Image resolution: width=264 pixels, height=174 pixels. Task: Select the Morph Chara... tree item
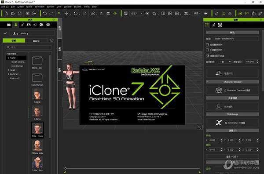pyautogui.click(x=18, y=62)
